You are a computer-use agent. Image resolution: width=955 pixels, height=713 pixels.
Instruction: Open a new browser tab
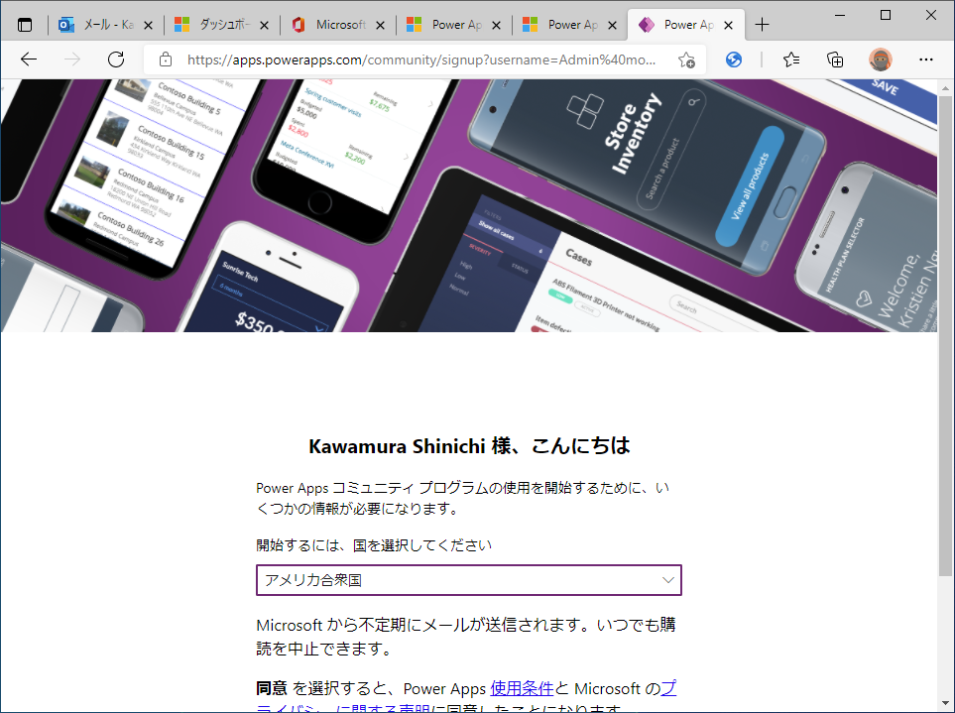(762, 25)
